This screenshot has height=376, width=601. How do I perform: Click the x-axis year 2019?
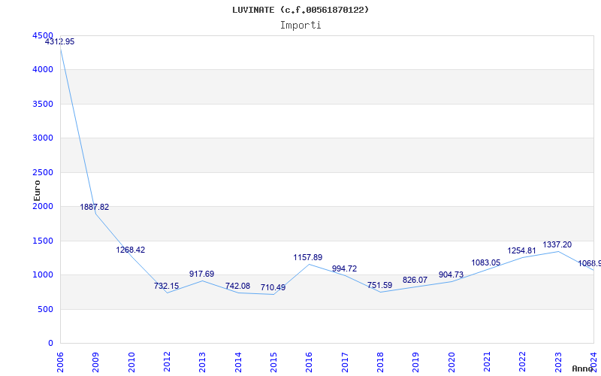[416, 362]
